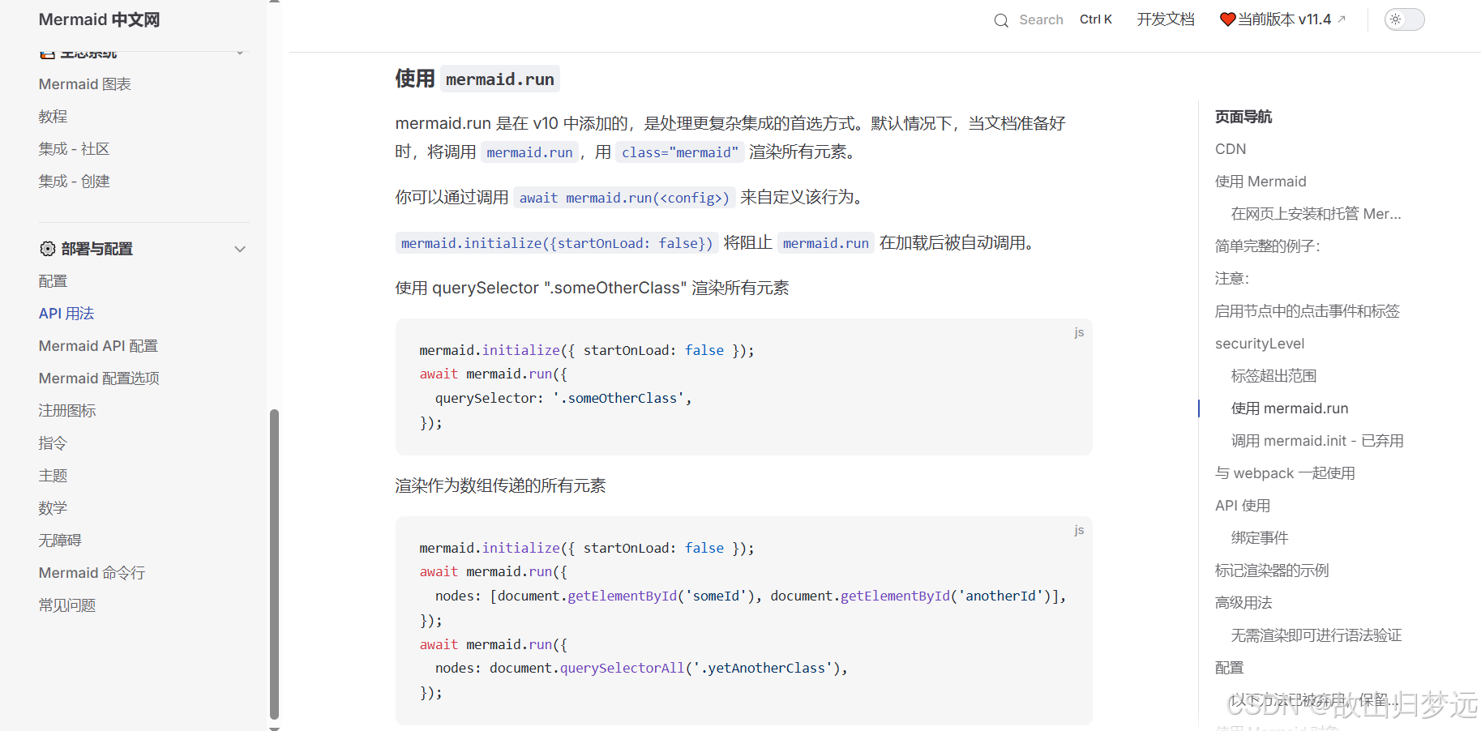Open the 教程 sidebar page
Viewport: 1481px width, 731px height.
coord(53,117)
